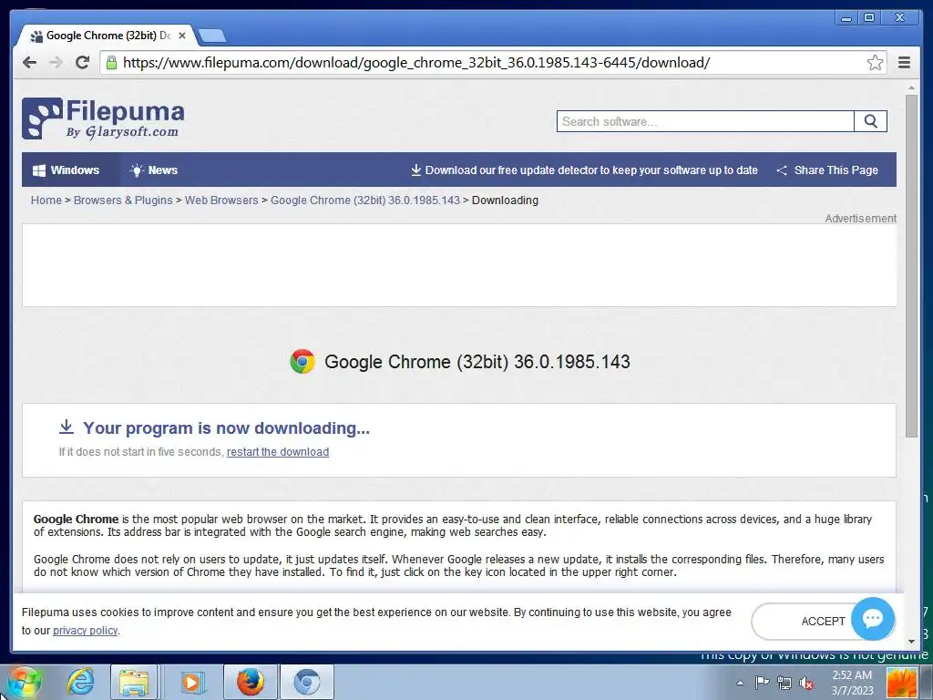Click the Action Center flag icon
Viewport: 933px width, 700px height.
pyautogui.click(x=762, y=683)
